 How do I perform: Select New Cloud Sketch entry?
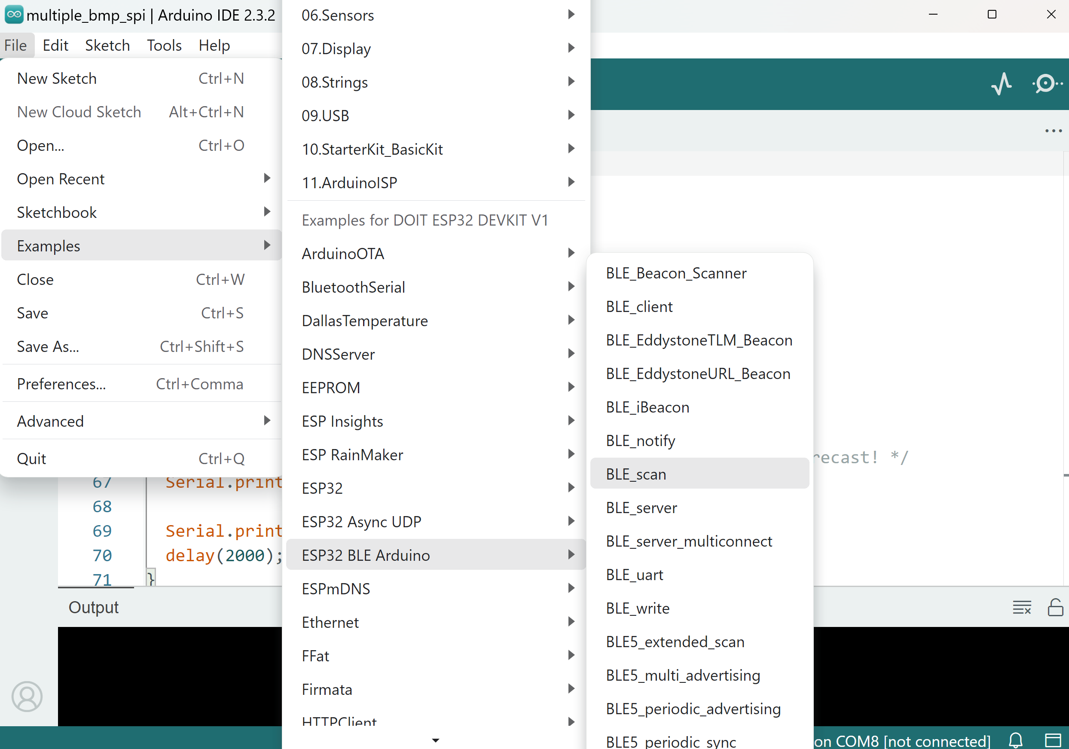141,112
